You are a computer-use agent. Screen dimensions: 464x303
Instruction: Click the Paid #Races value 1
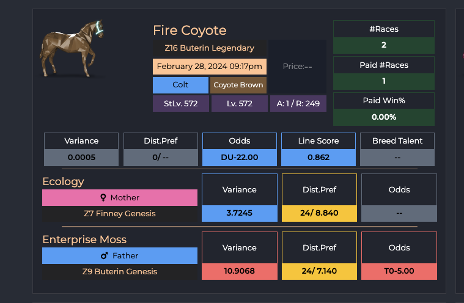(384, 81)
